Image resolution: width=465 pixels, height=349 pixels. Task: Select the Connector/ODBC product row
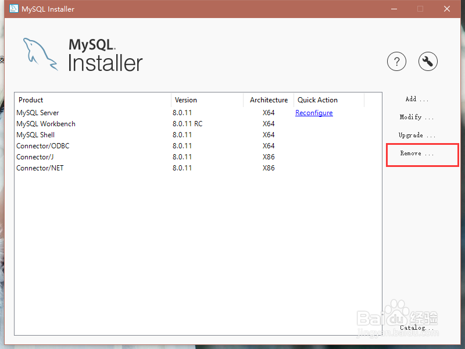42,145
